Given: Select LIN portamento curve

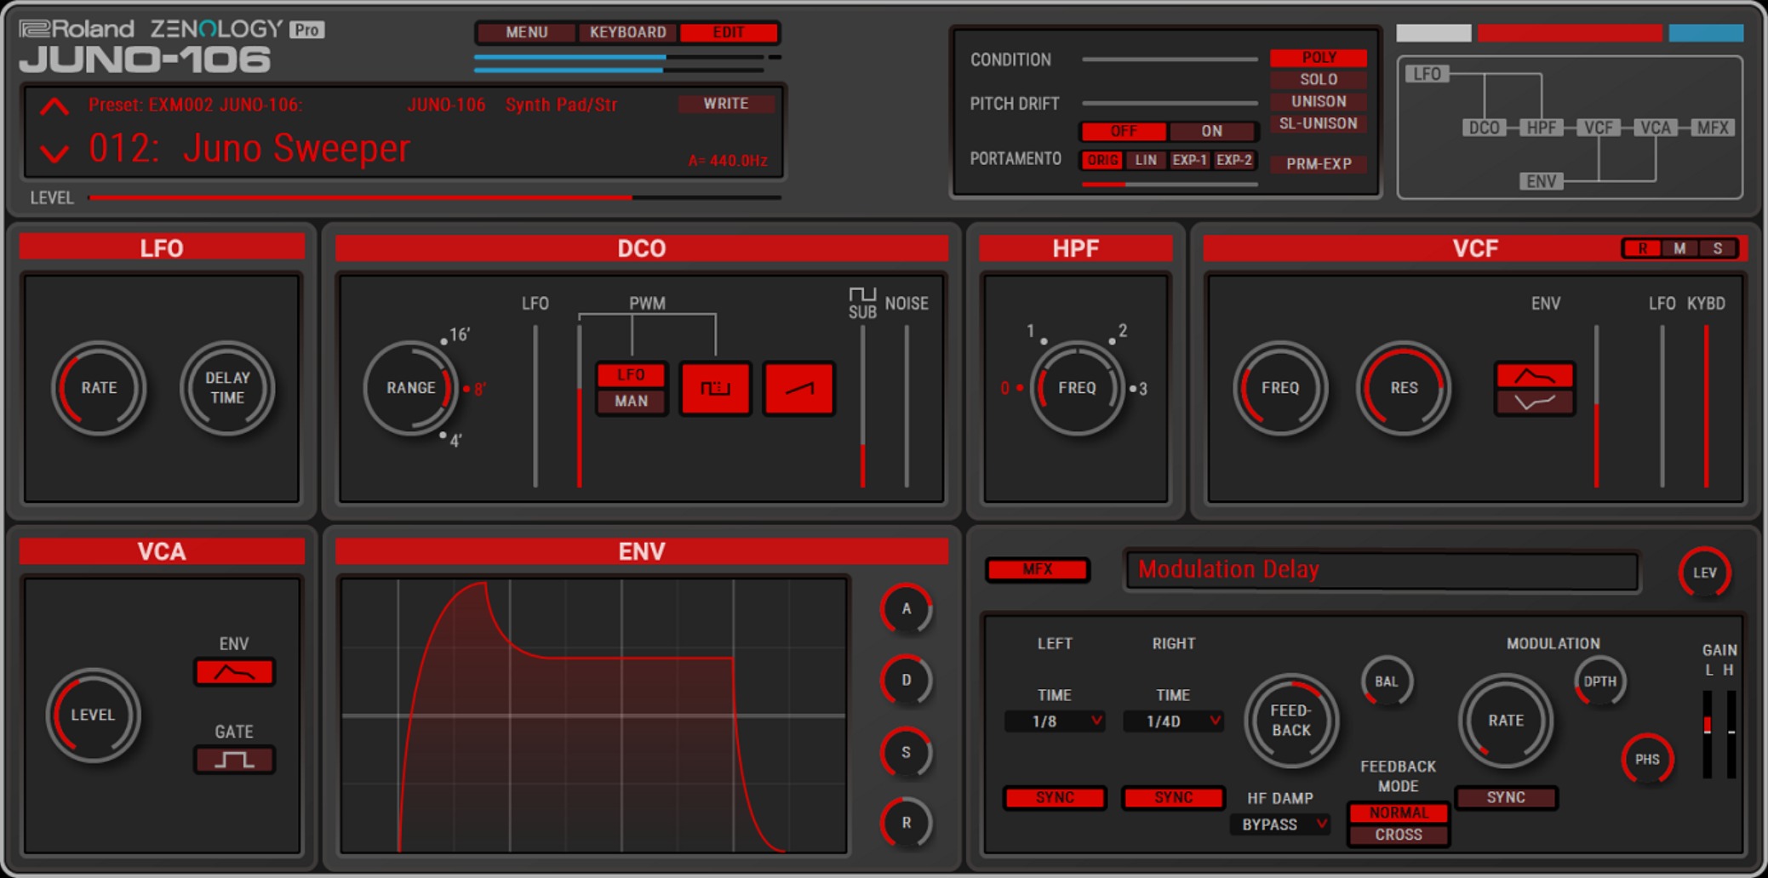Looking at the screenshot, I should [1146, 160].
